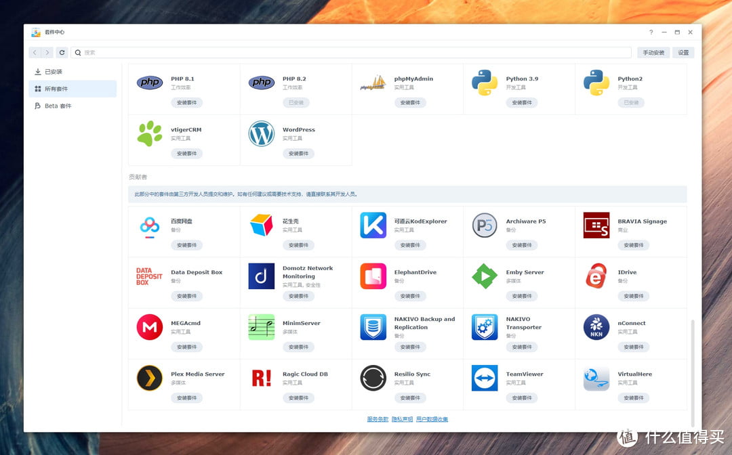Open the help question mark icon

pyautogui.click(x=651, y=32)
